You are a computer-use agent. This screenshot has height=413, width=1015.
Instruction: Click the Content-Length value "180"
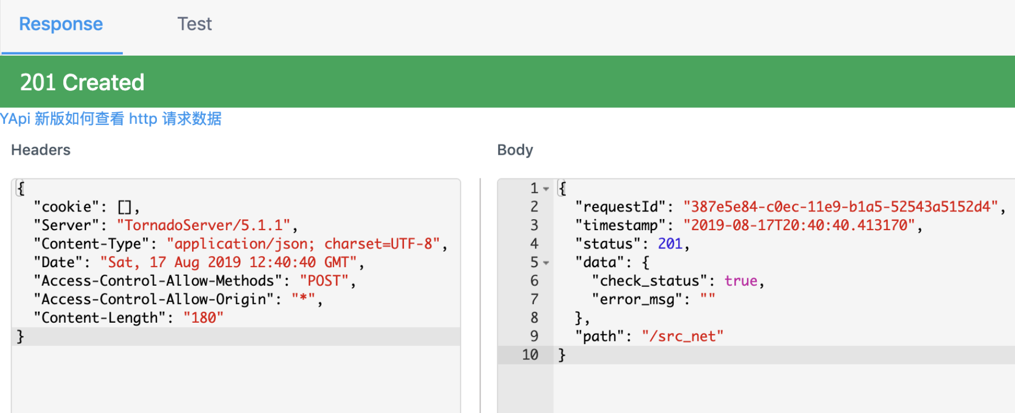(203, 318)
